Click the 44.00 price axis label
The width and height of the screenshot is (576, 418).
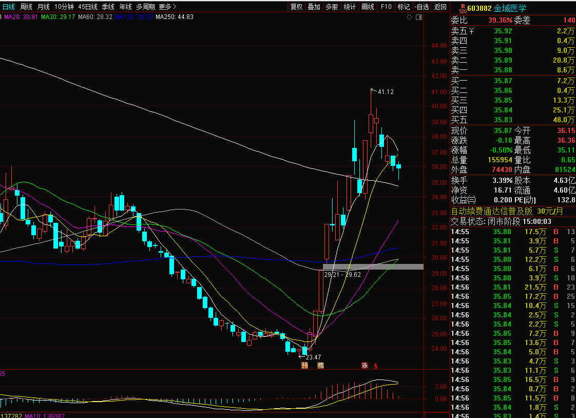coord(439,46)
